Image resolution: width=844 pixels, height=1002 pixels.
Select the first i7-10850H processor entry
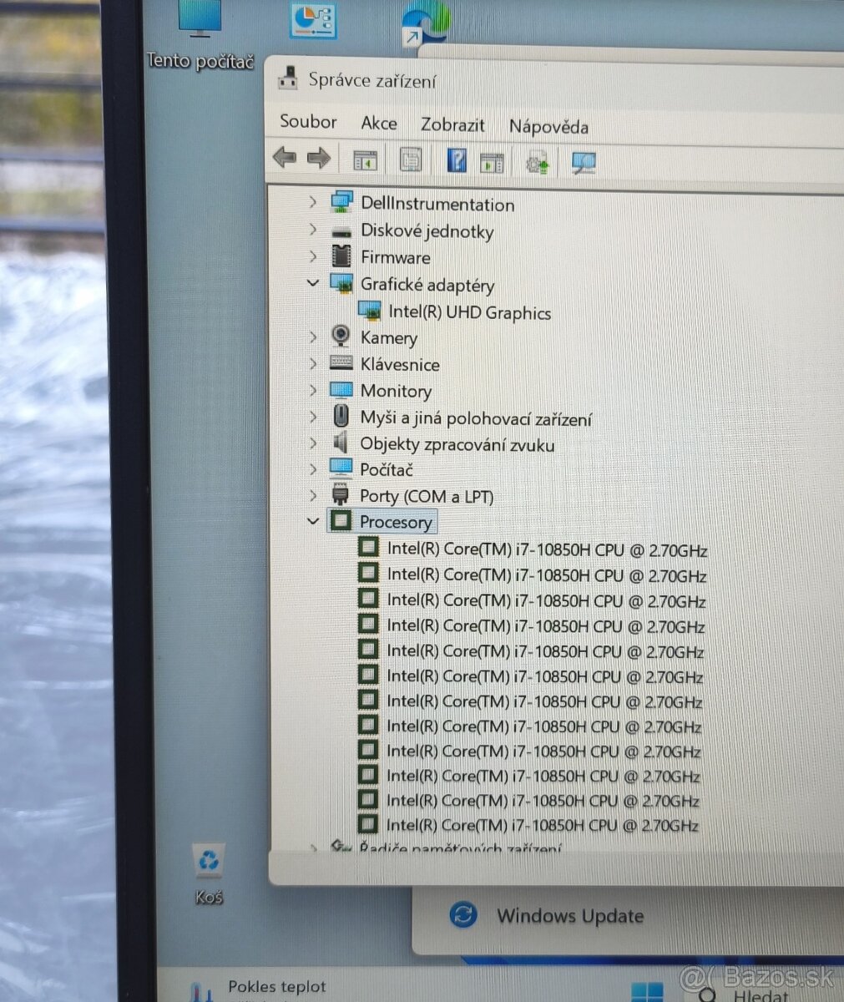tap(547, 550)
